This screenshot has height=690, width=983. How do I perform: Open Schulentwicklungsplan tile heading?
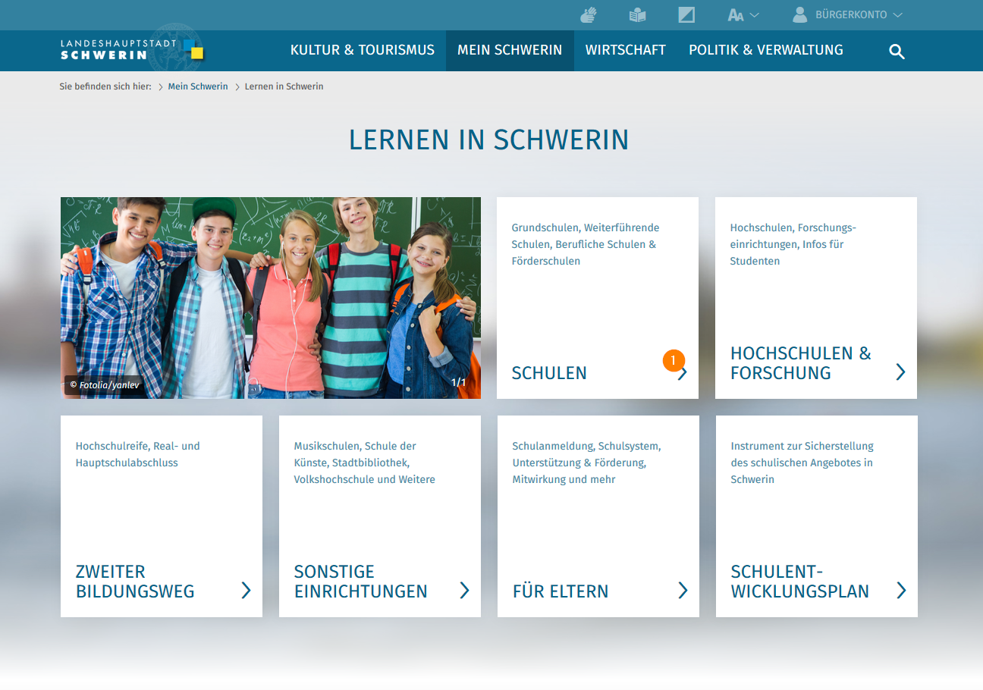tap(800, 582)
